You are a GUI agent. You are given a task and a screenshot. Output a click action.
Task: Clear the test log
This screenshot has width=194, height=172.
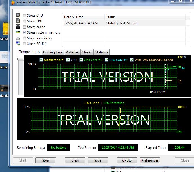pyautogui.click(x=75, y=160)
